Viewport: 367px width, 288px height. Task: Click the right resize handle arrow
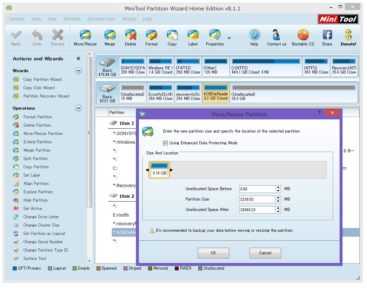(171, 170)
